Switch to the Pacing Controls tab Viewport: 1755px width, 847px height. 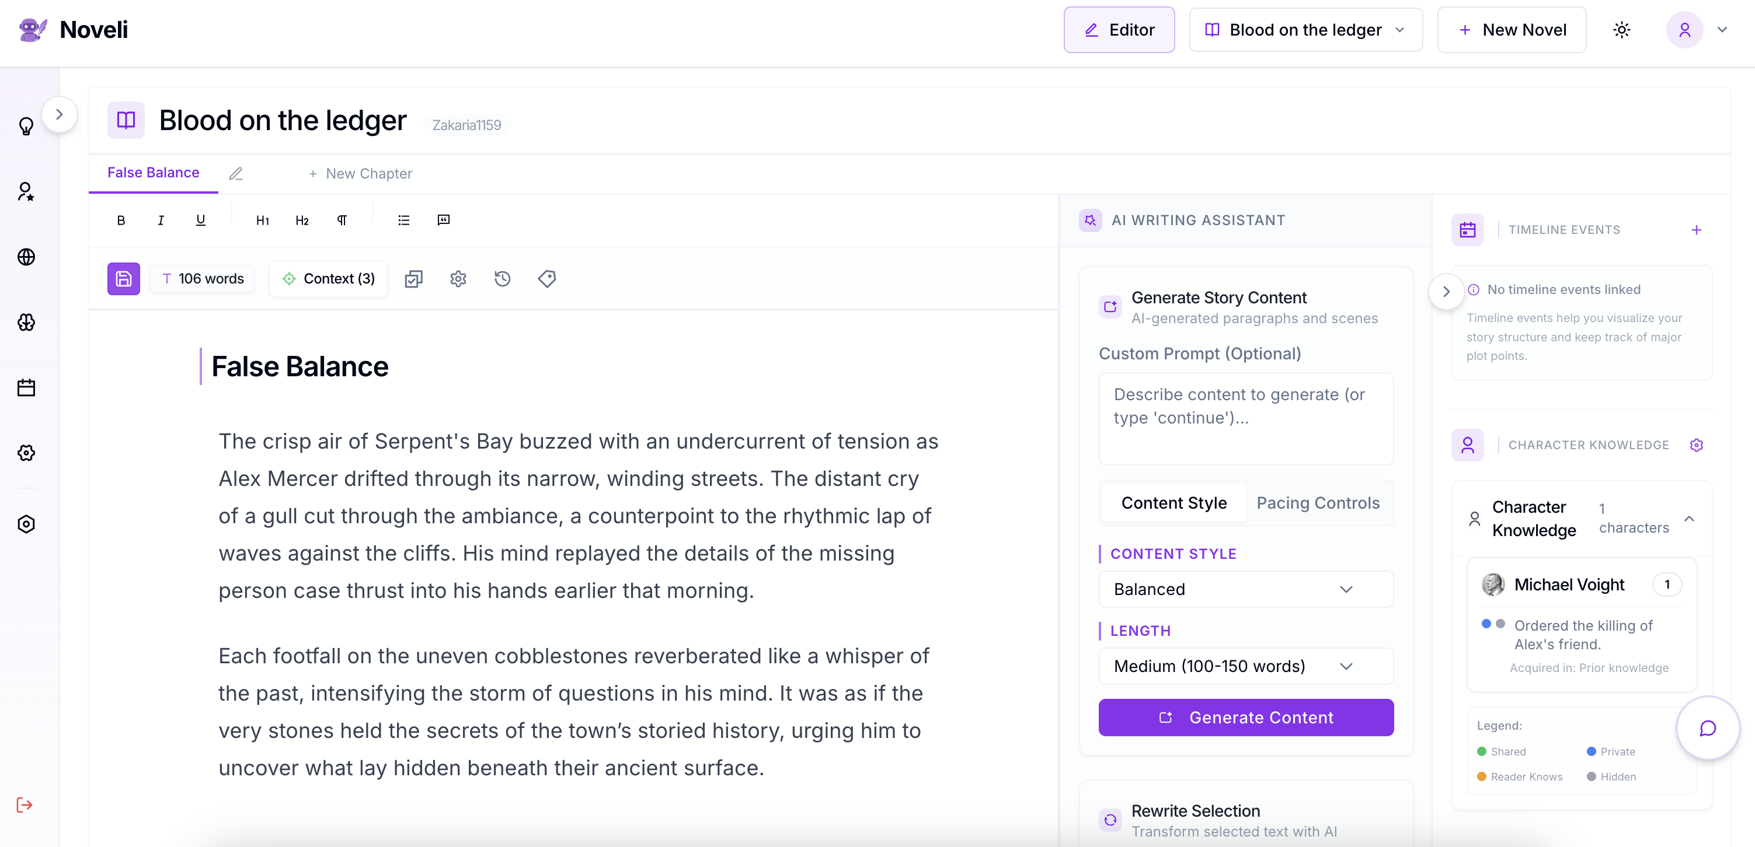1318,502
